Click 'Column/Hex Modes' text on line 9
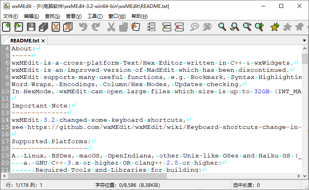 135,84
